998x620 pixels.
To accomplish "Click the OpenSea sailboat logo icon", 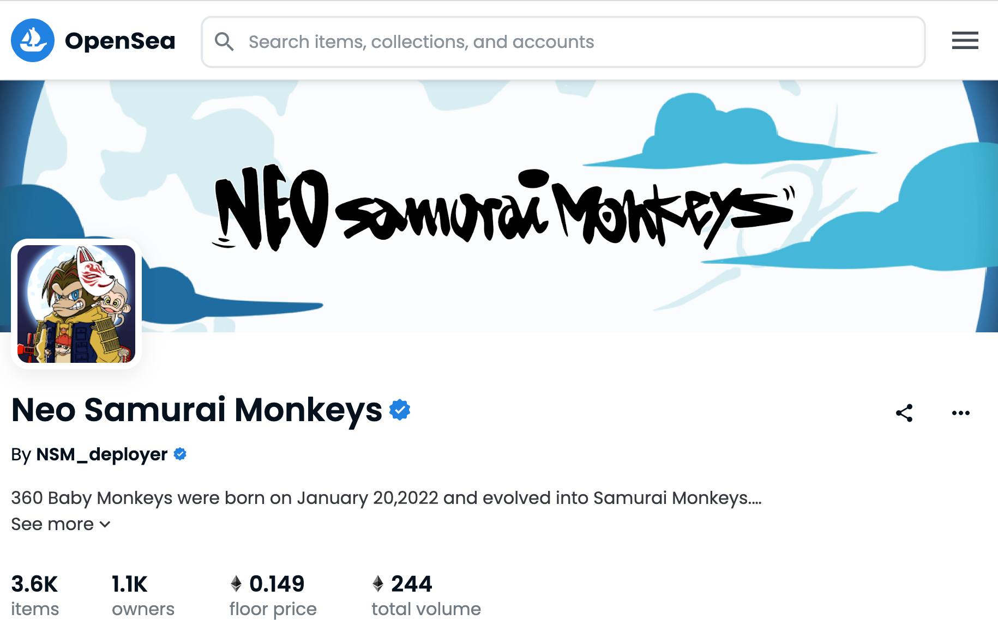I will [x=33, y=41].
